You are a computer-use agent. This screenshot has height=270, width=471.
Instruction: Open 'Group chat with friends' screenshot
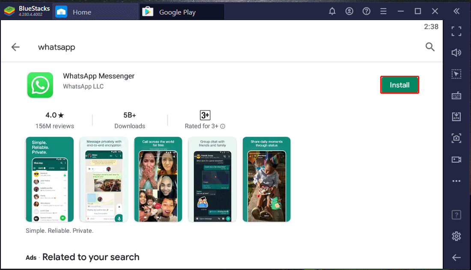pyautogui.click(x=212, y=179)
